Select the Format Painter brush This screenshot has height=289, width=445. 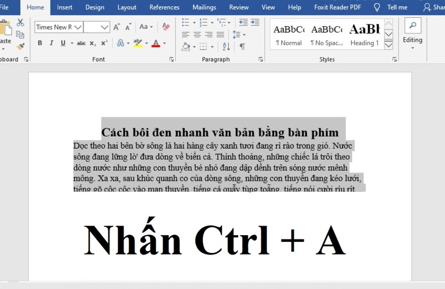[20, 46]
